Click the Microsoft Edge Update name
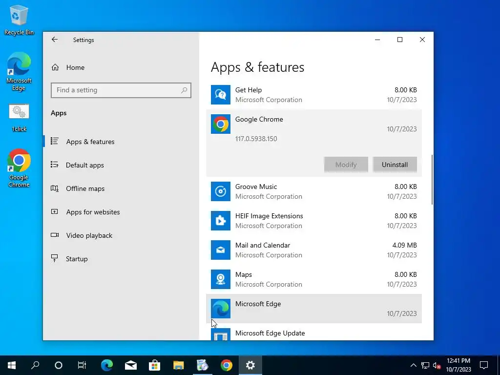The height and width of the screenshot is (375, 500). pyautogui.click(x=270, y=333)
